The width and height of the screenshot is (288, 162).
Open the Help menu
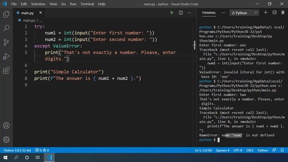point(102,4)
